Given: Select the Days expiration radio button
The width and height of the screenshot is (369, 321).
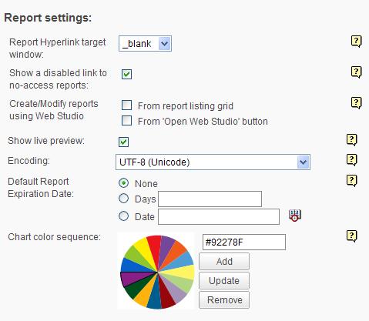Looking at the screenshot, I should [x=123, y=199].
